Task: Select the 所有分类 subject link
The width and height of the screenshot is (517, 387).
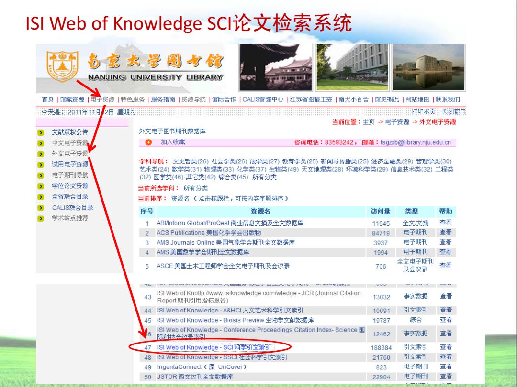Action: click(264, 177)
